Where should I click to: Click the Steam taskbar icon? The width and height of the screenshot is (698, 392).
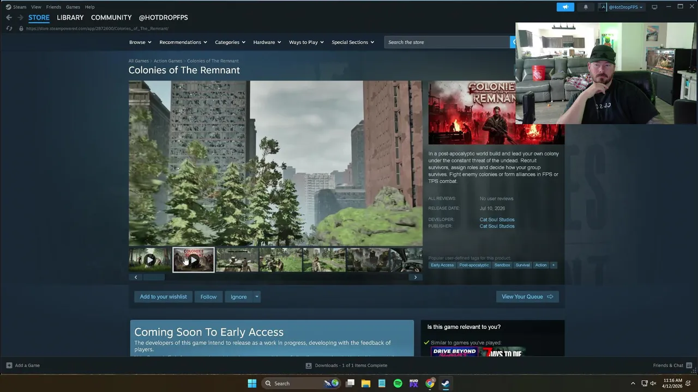click(x=446, y=383)
